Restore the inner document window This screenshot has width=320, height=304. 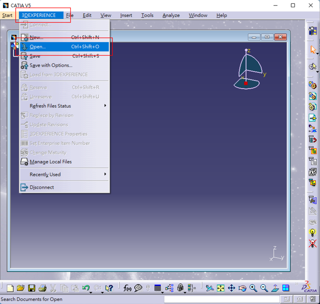(x=267, y=37)
